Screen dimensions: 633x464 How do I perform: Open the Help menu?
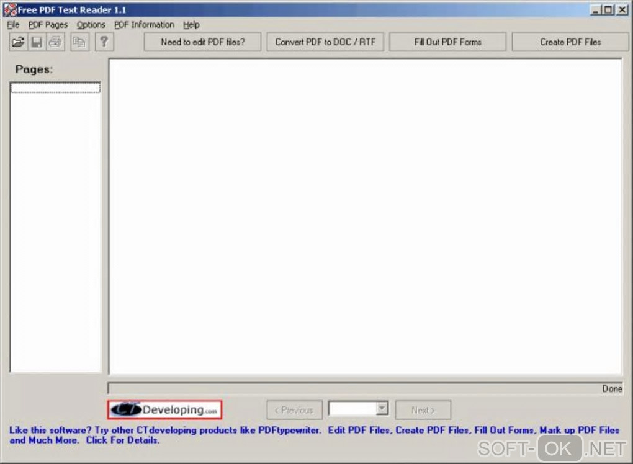coord(191,25)
